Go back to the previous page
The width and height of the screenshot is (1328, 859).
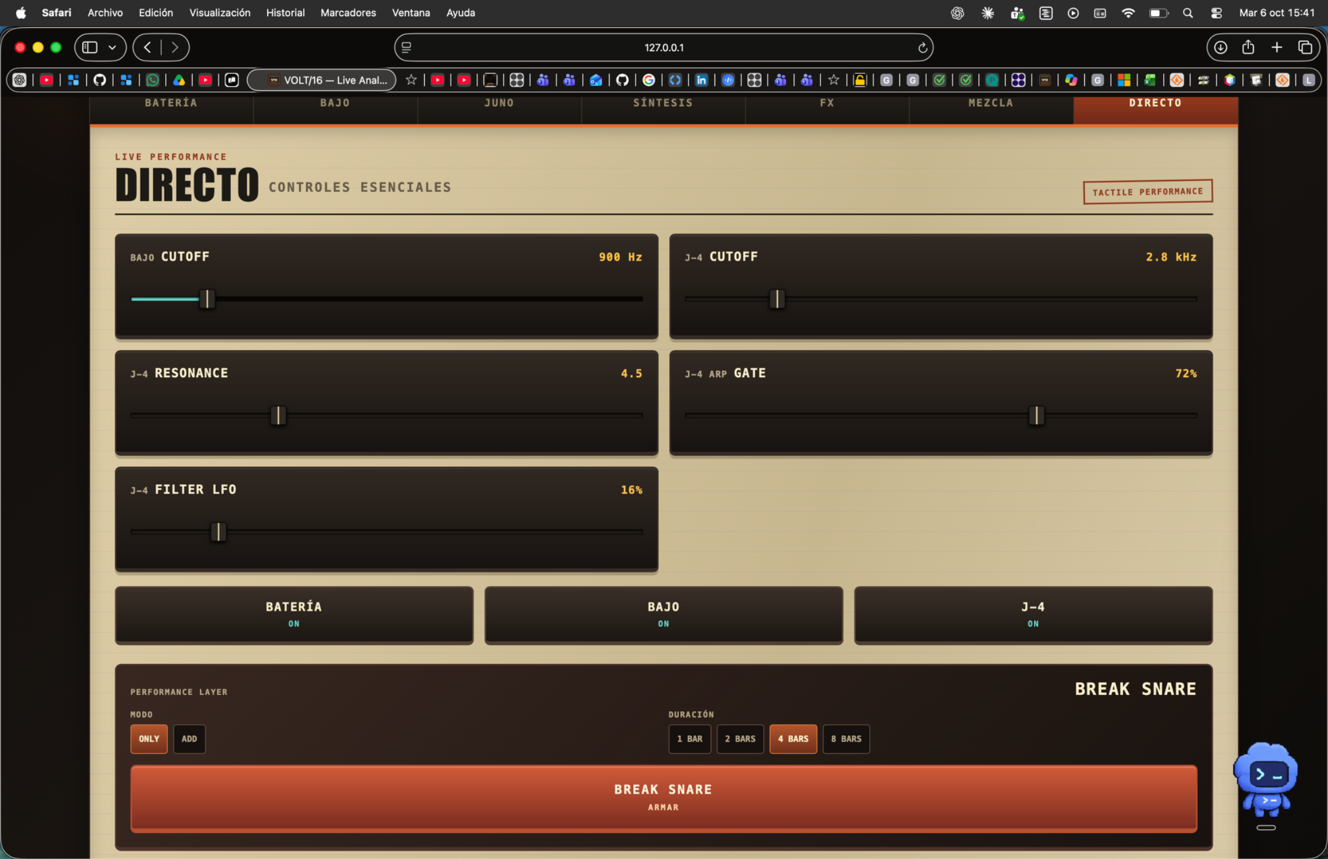point(148,47)
